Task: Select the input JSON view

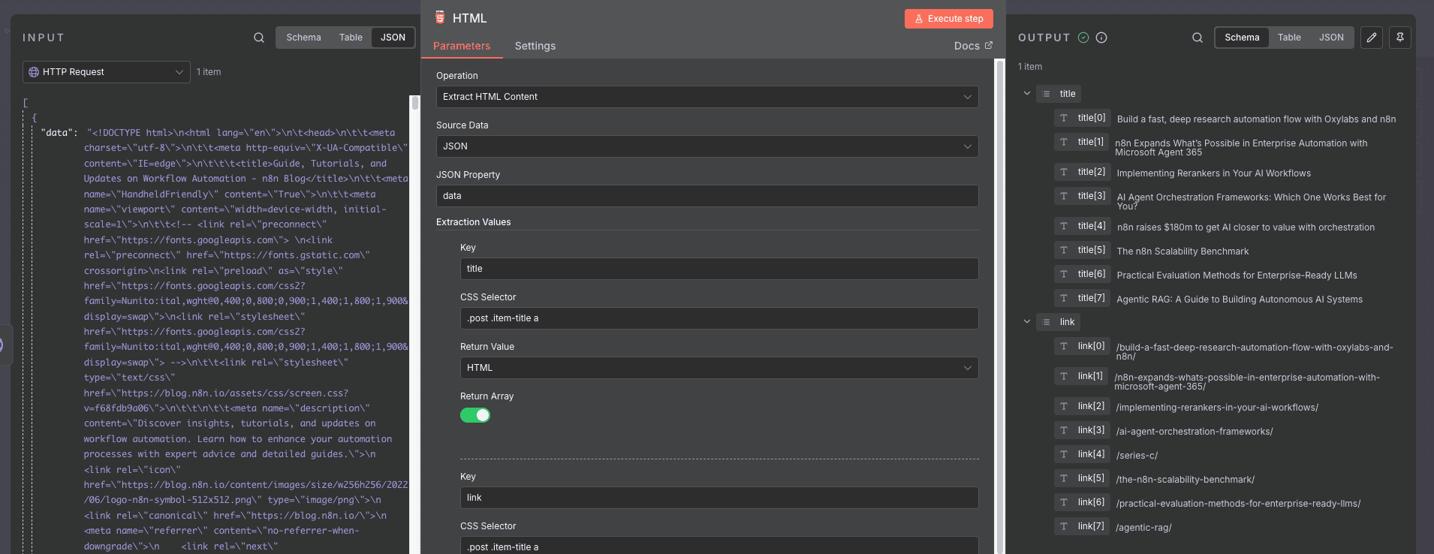Action: (x=393, y=38)
